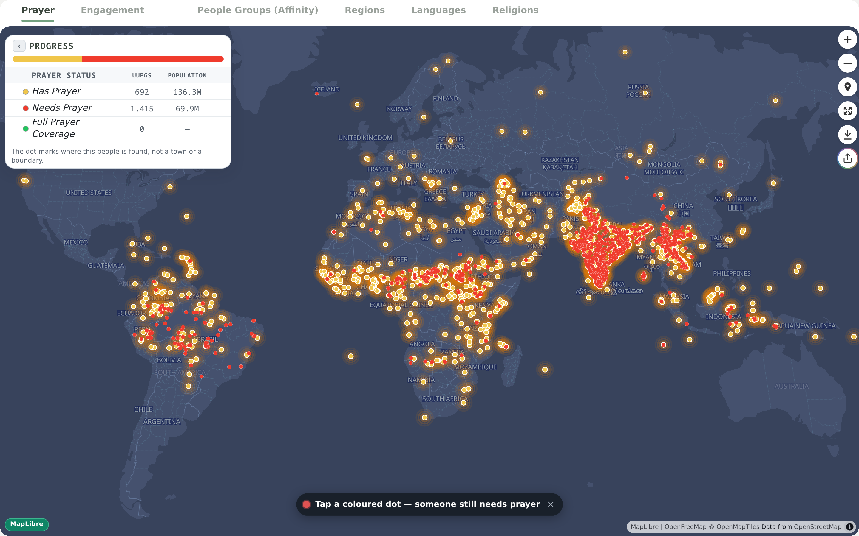This screenshot has height=536, width=859.
Task: Open the Languages tab
Action: (438, 10)
